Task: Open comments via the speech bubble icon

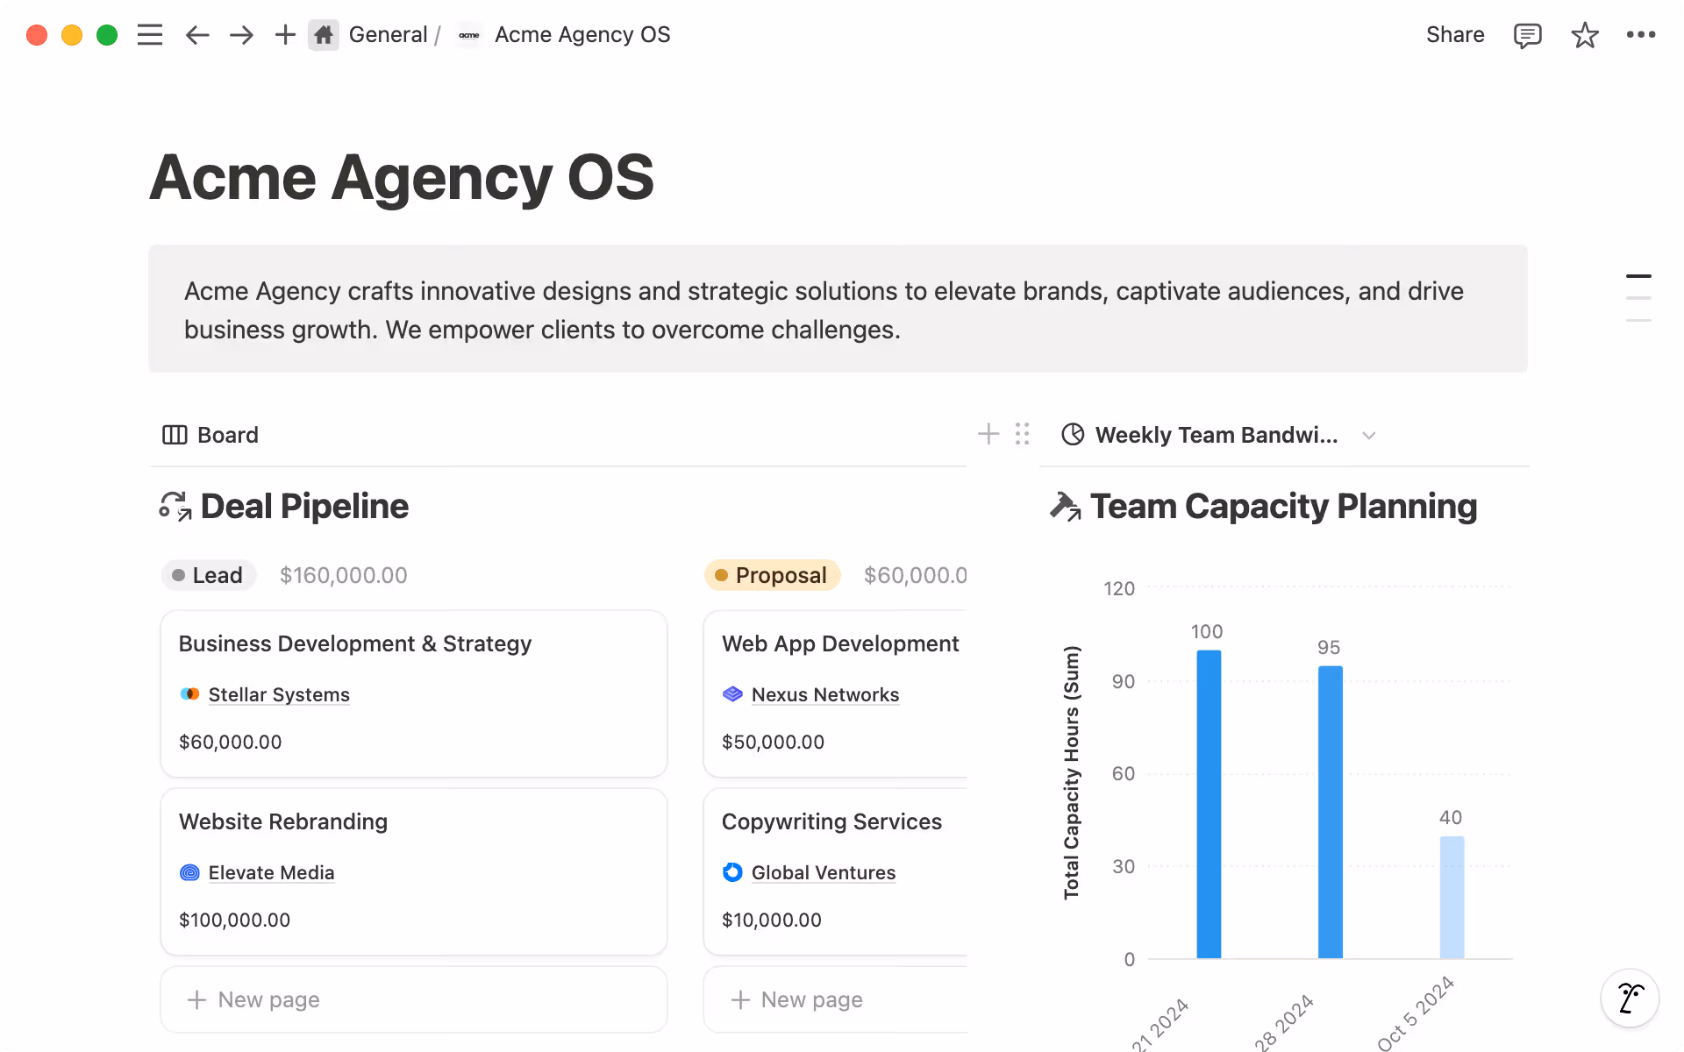Action: tap(1527, 34)
